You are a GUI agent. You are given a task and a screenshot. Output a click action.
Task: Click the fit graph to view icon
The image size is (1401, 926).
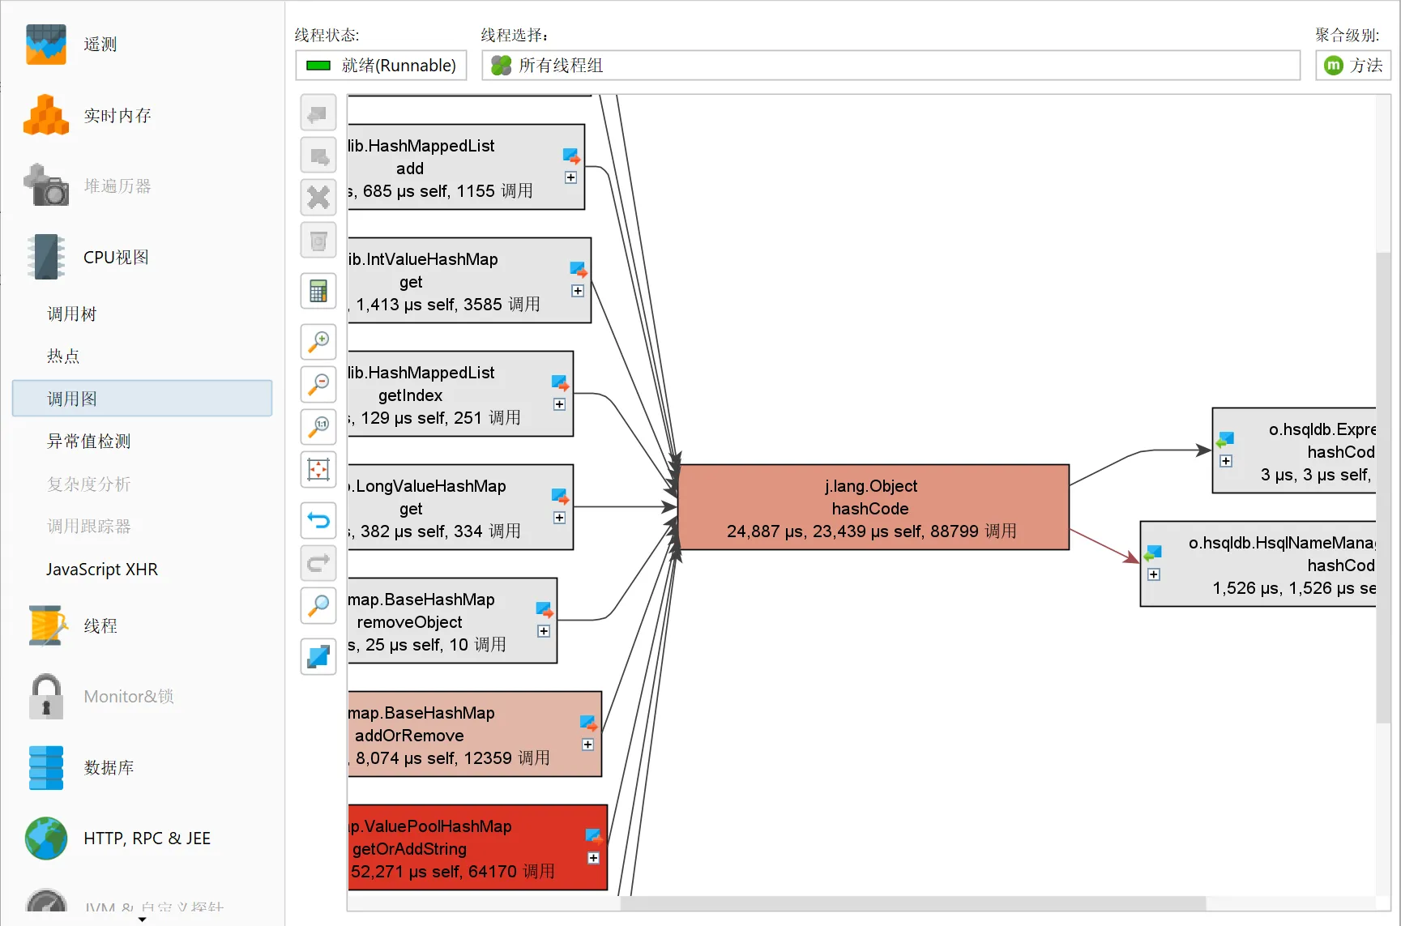(x=318, y=469)
